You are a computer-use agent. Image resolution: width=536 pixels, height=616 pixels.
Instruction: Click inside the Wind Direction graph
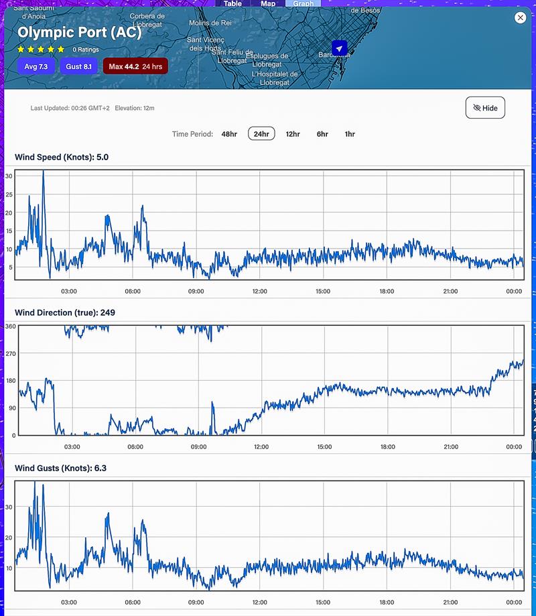271,380
